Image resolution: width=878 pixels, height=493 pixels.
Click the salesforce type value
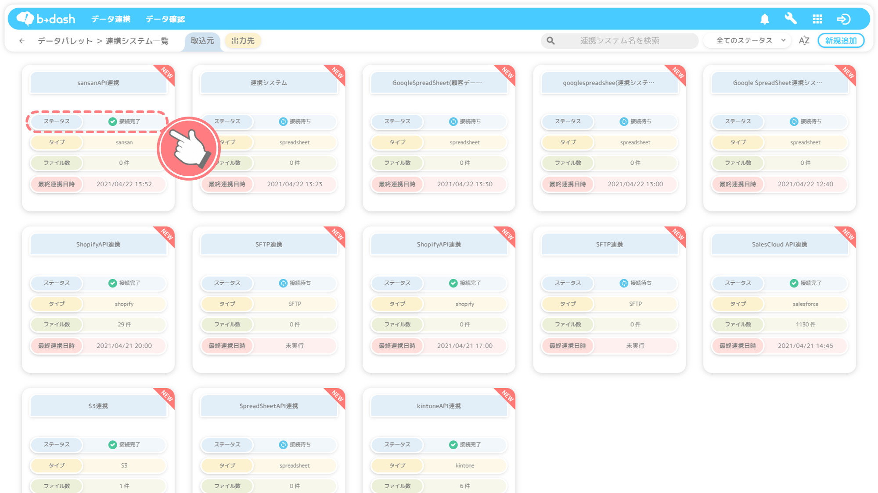click(x=806, y=304)
